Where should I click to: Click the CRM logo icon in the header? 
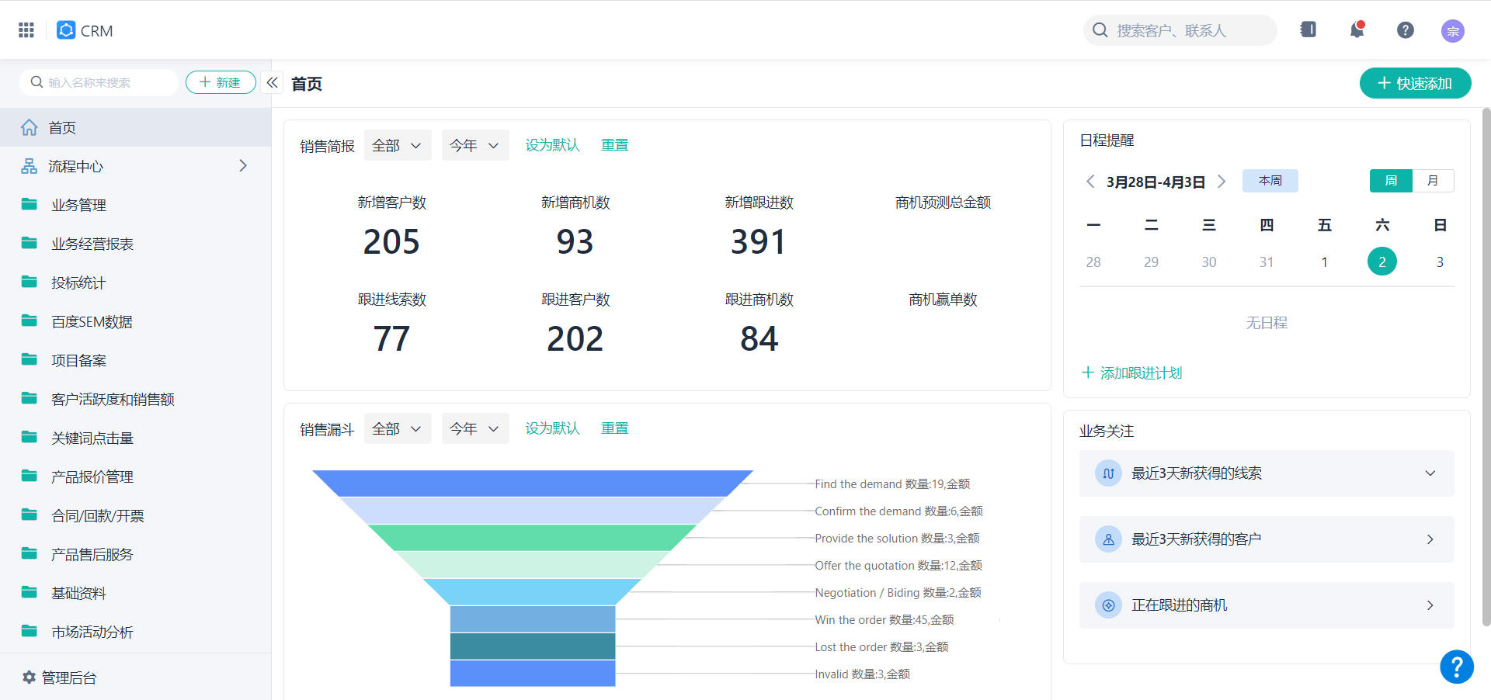pyautogui.click(x=65, y=29)
